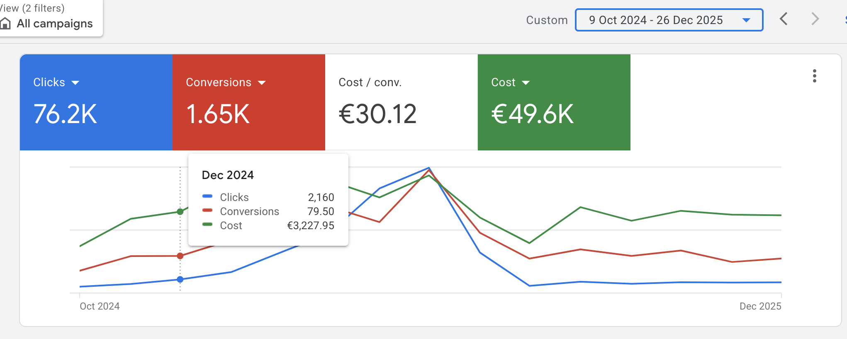Viewport: 847px width, 339px height.
Task: Expand the green Cost metric dropdown arrow
Action: tap(526, 83)
